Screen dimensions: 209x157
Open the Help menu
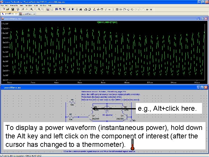click(x=50, y=6)
